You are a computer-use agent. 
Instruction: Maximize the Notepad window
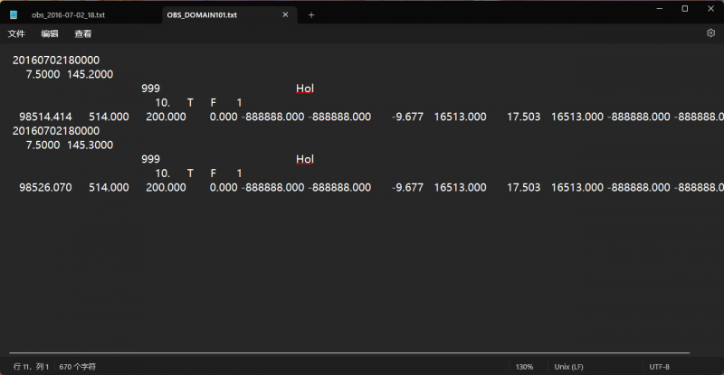click(684, 9)
